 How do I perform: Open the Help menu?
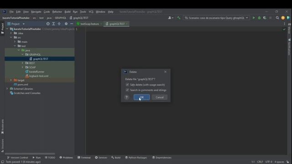pyautogui.click(x=110, y=12)
